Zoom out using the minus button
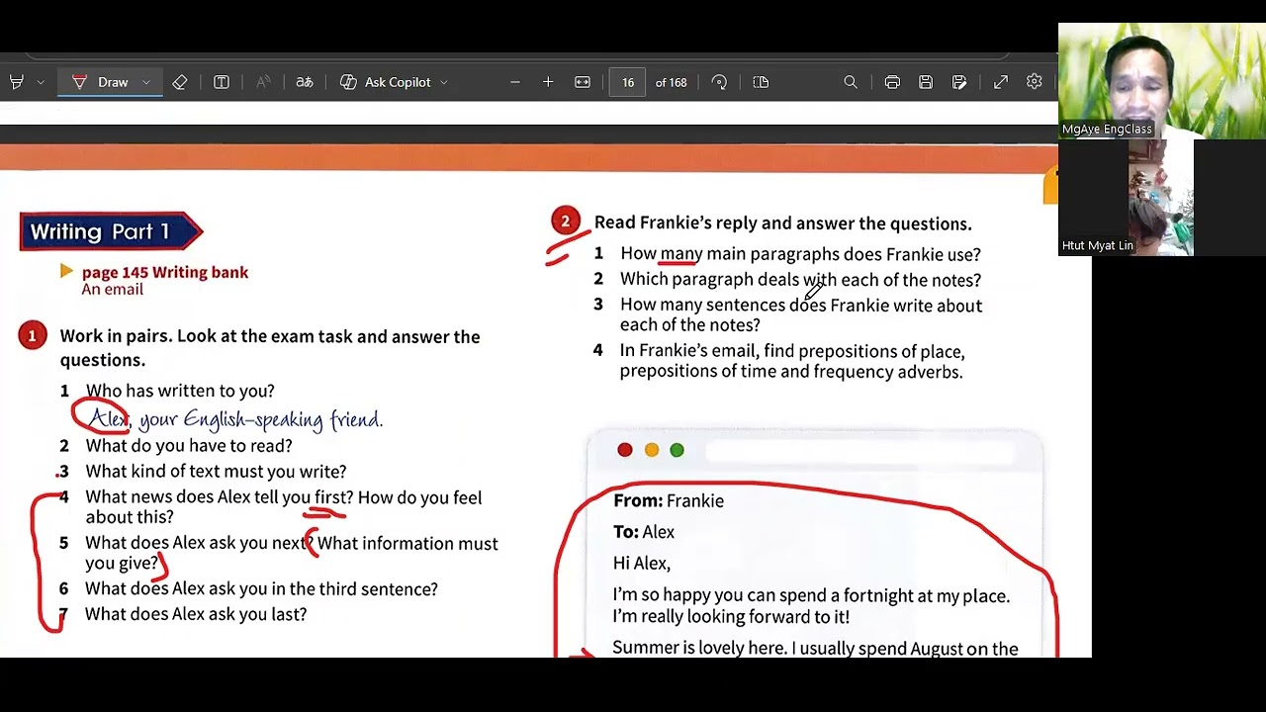This screenshot has width=1266, height=712. click(515, 82)
